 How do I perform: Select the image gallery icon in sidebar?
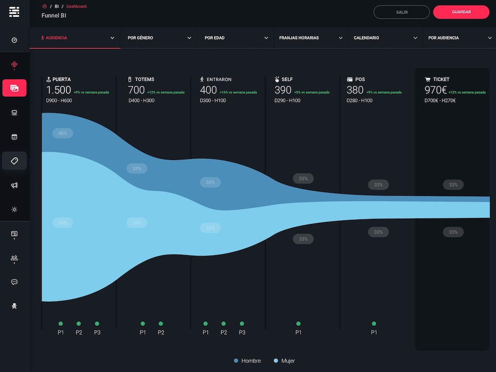pyautogui.click(x=15, y=88)
